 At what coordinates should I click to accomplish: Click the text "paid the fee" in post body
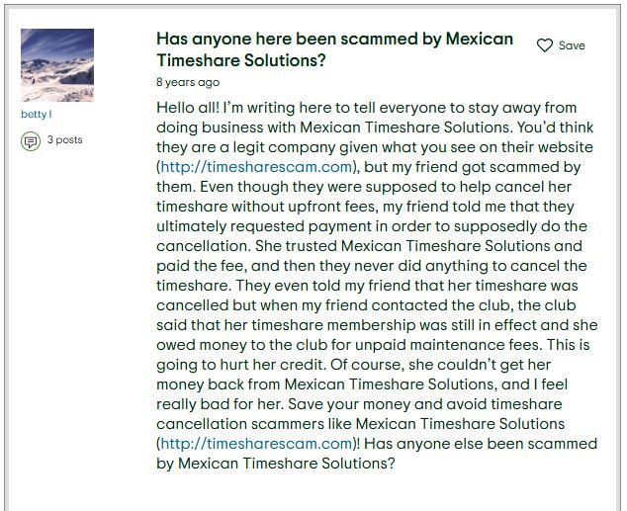pos(201,266)
